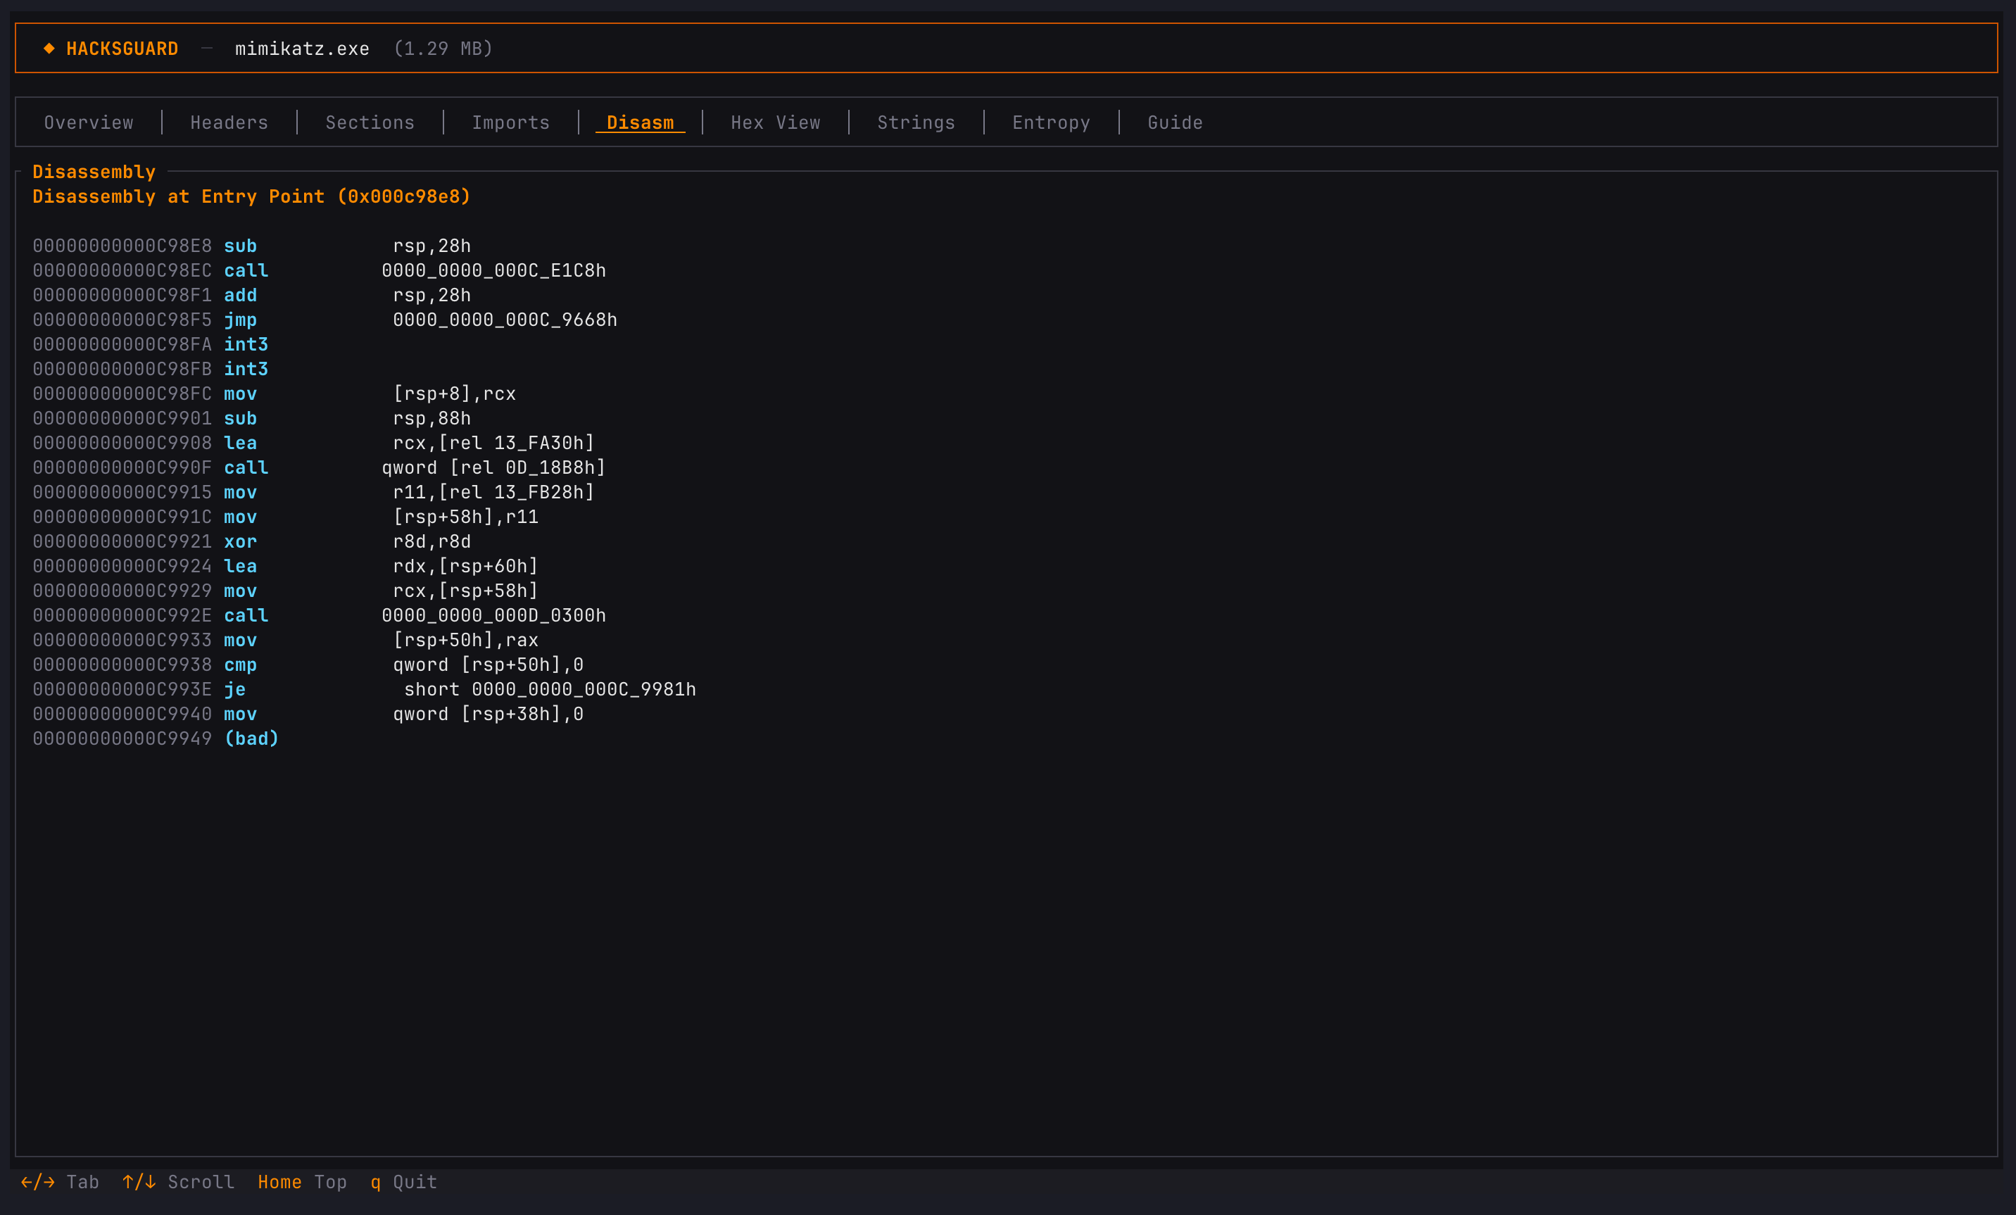Screen dimensions: 2016x1215
Task: Click the 'q Quit' shortcut hint
Action: [403, 1183]
